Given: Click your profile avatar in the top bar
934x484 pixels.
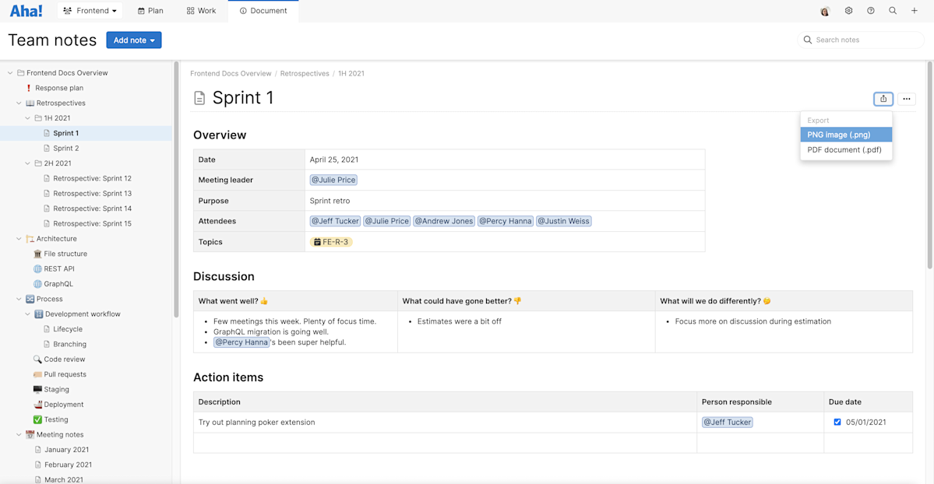Looking at the screenshot, I should [x=824, y=10].
